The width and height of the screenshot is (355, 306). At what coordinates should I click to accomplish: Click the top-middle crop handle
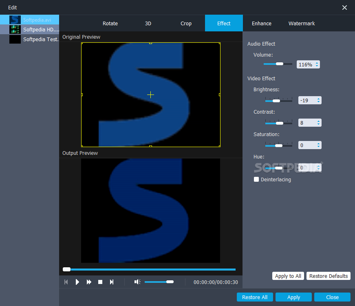[150, 43]
